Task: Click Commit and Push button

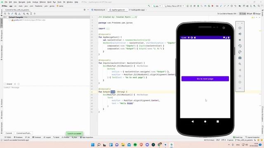Action: pyautogui.click(x=24, y=133)
